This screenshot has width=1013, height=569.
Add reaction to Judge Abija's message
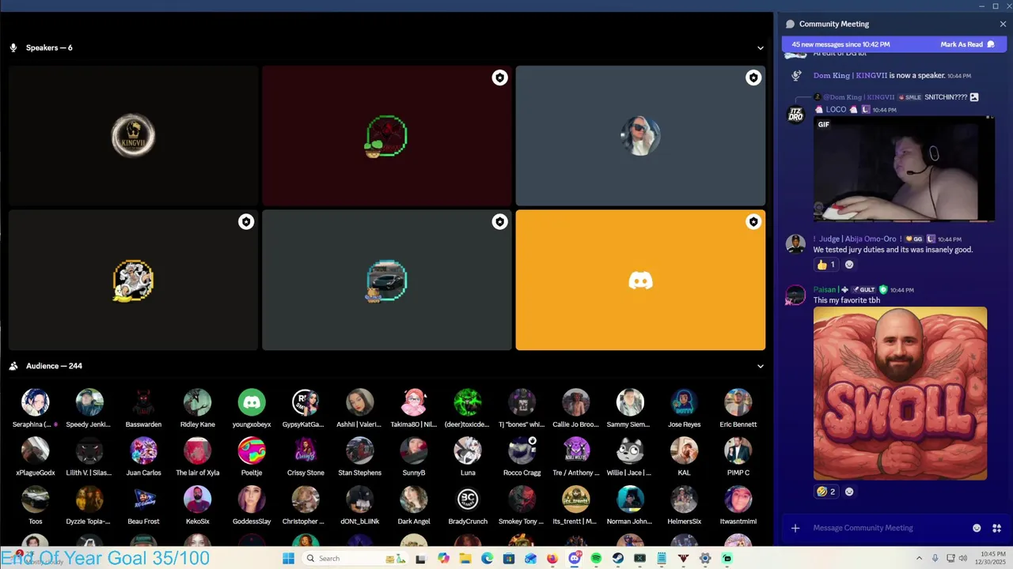pyautogui.click(x=849, y=265)
